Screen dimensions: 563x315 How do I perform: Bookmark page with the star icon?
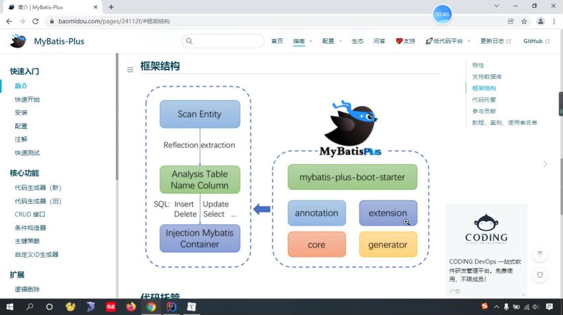[524, 21]
